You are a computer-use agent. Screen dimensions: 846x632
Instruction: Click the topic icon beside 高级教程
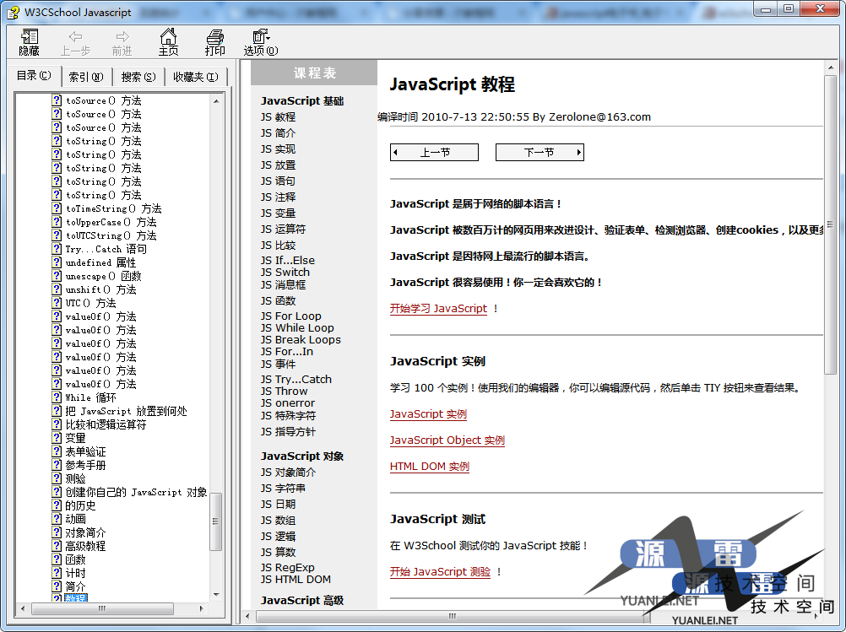pyautogui.click(x=57, y=545)
